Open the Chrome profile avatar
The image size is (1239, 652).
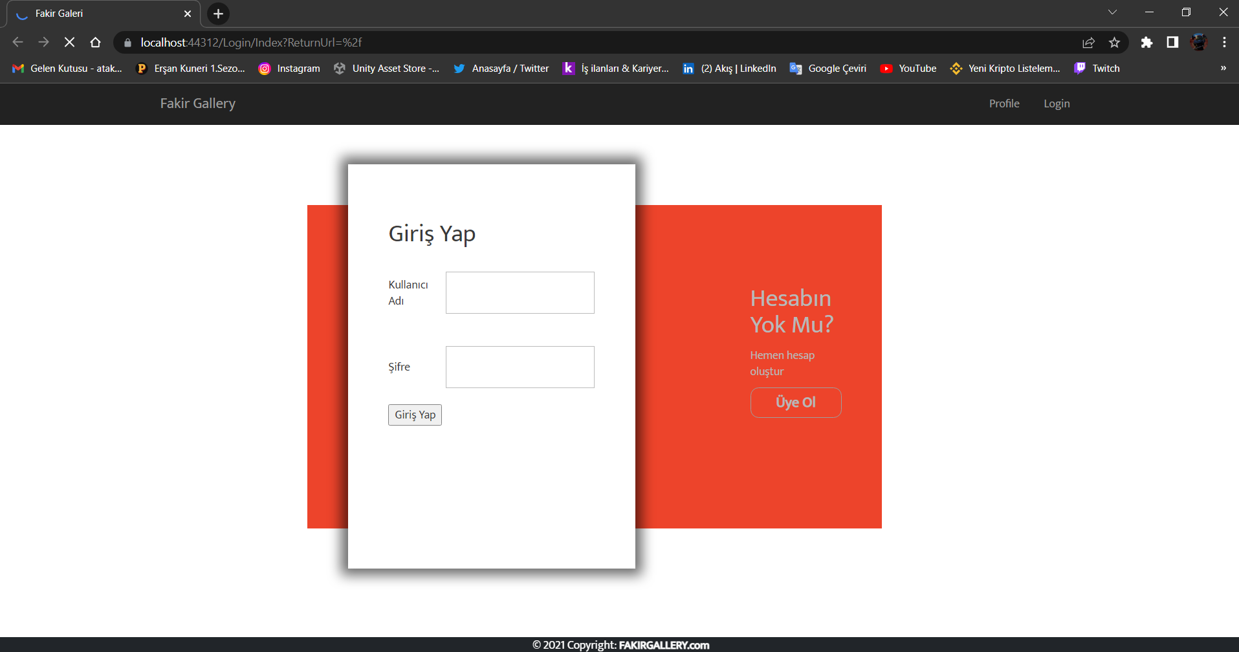(x=1199, y=42)
